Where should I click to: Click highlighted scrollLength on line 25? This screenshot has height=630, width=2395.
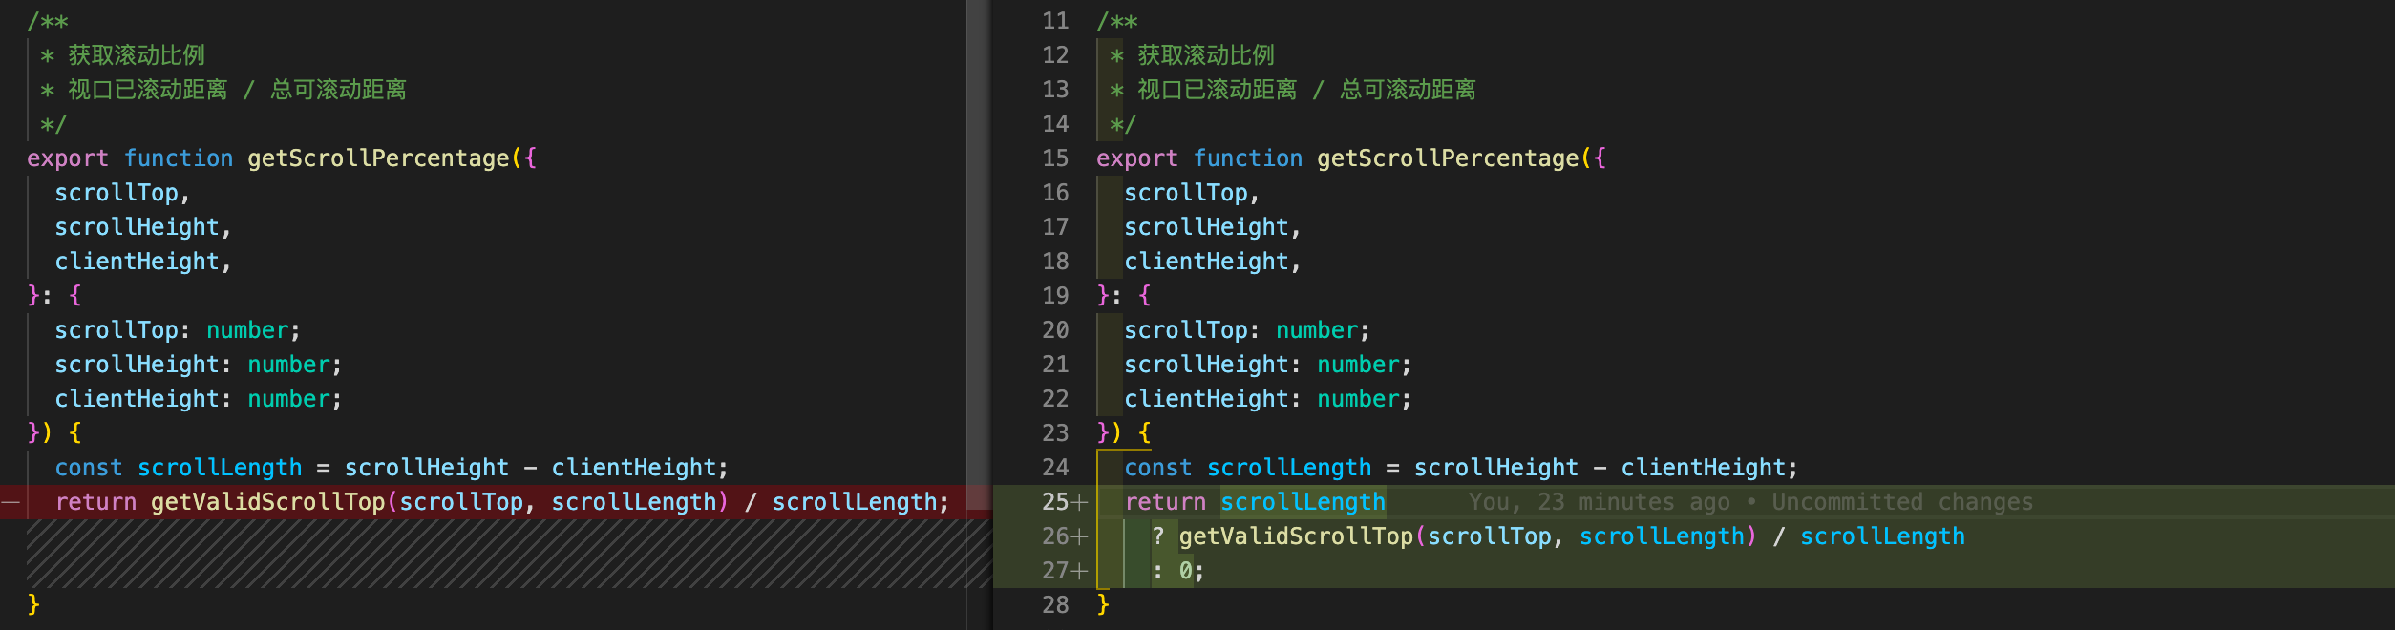click(x=1303, y=502)
